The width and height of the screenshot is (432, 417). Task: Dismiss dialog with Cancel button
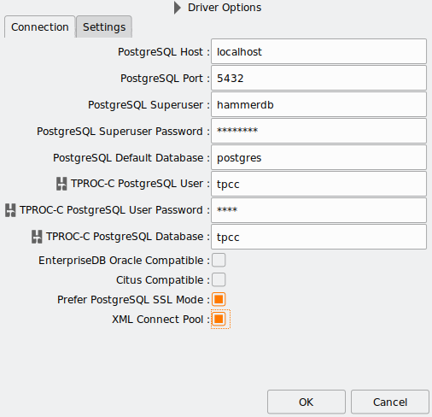390,402
